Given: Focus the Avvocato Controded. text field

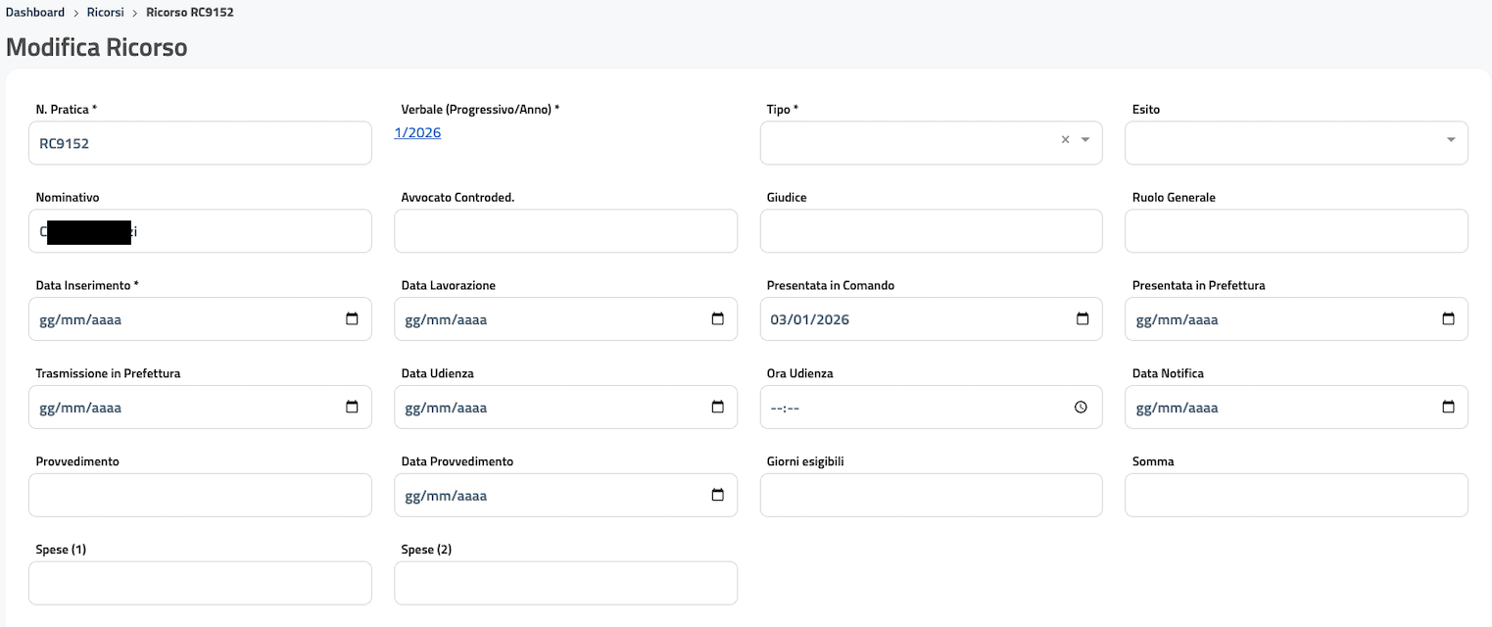Looking at the screenshot, I should pyautogui.click(x=565, y=231).
